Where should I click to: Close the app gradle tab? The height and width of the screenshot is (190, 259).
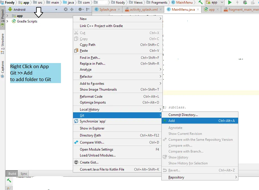[218, 10]
